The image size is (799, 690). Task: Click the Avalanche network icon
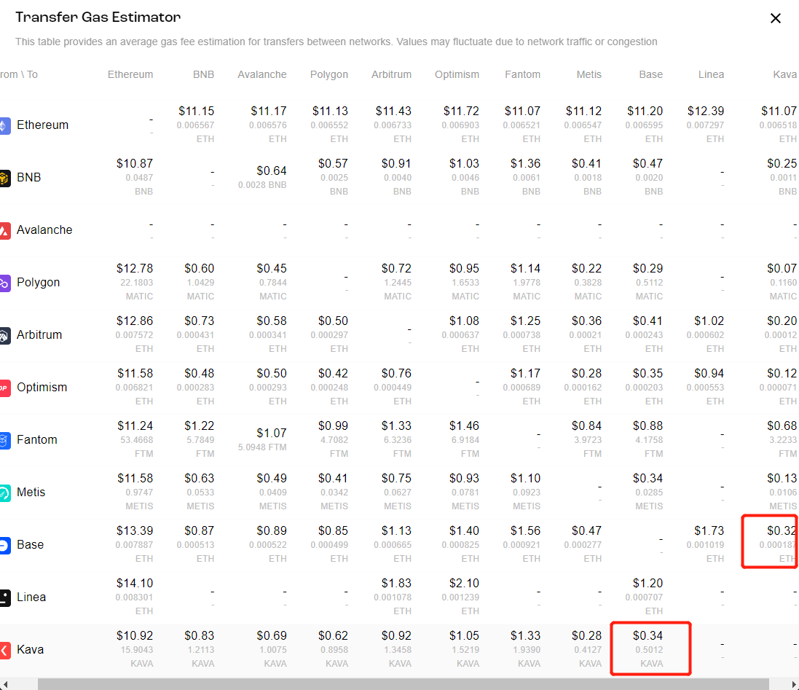click(4, 230)
